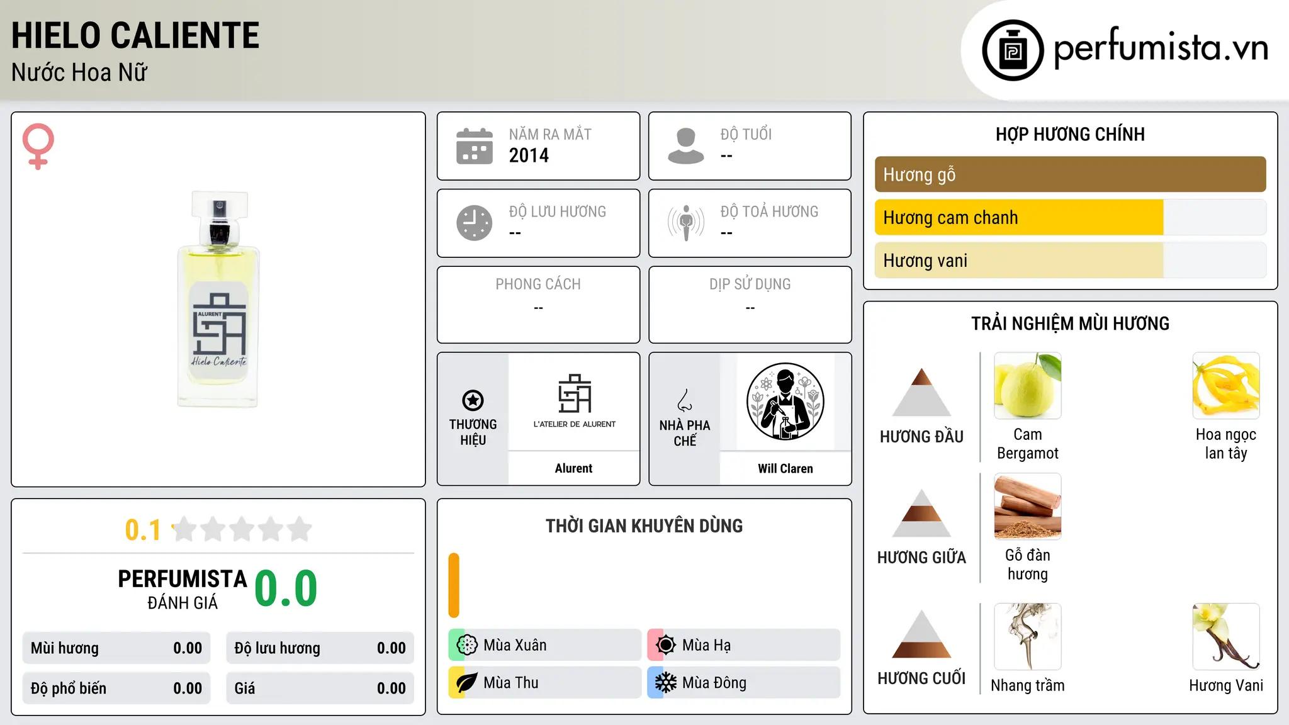Click the Nhang trầm note label
Image resolution: width=1289 pixels, height=725 pixels.
(1028, 685)
